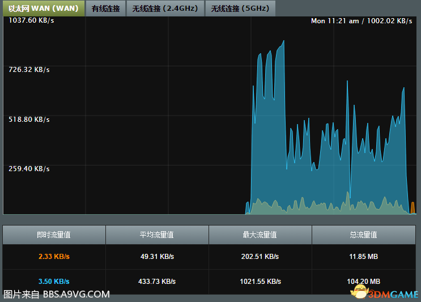Click the 433.73 KB/s average value
The width and height of the screenshot is (421, 302).
click(x=157, y=282)
